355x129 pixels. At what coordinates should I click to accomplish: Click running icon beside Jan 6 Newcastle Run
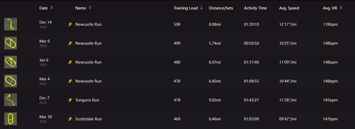pyautogui.click(x=70, y=62)
